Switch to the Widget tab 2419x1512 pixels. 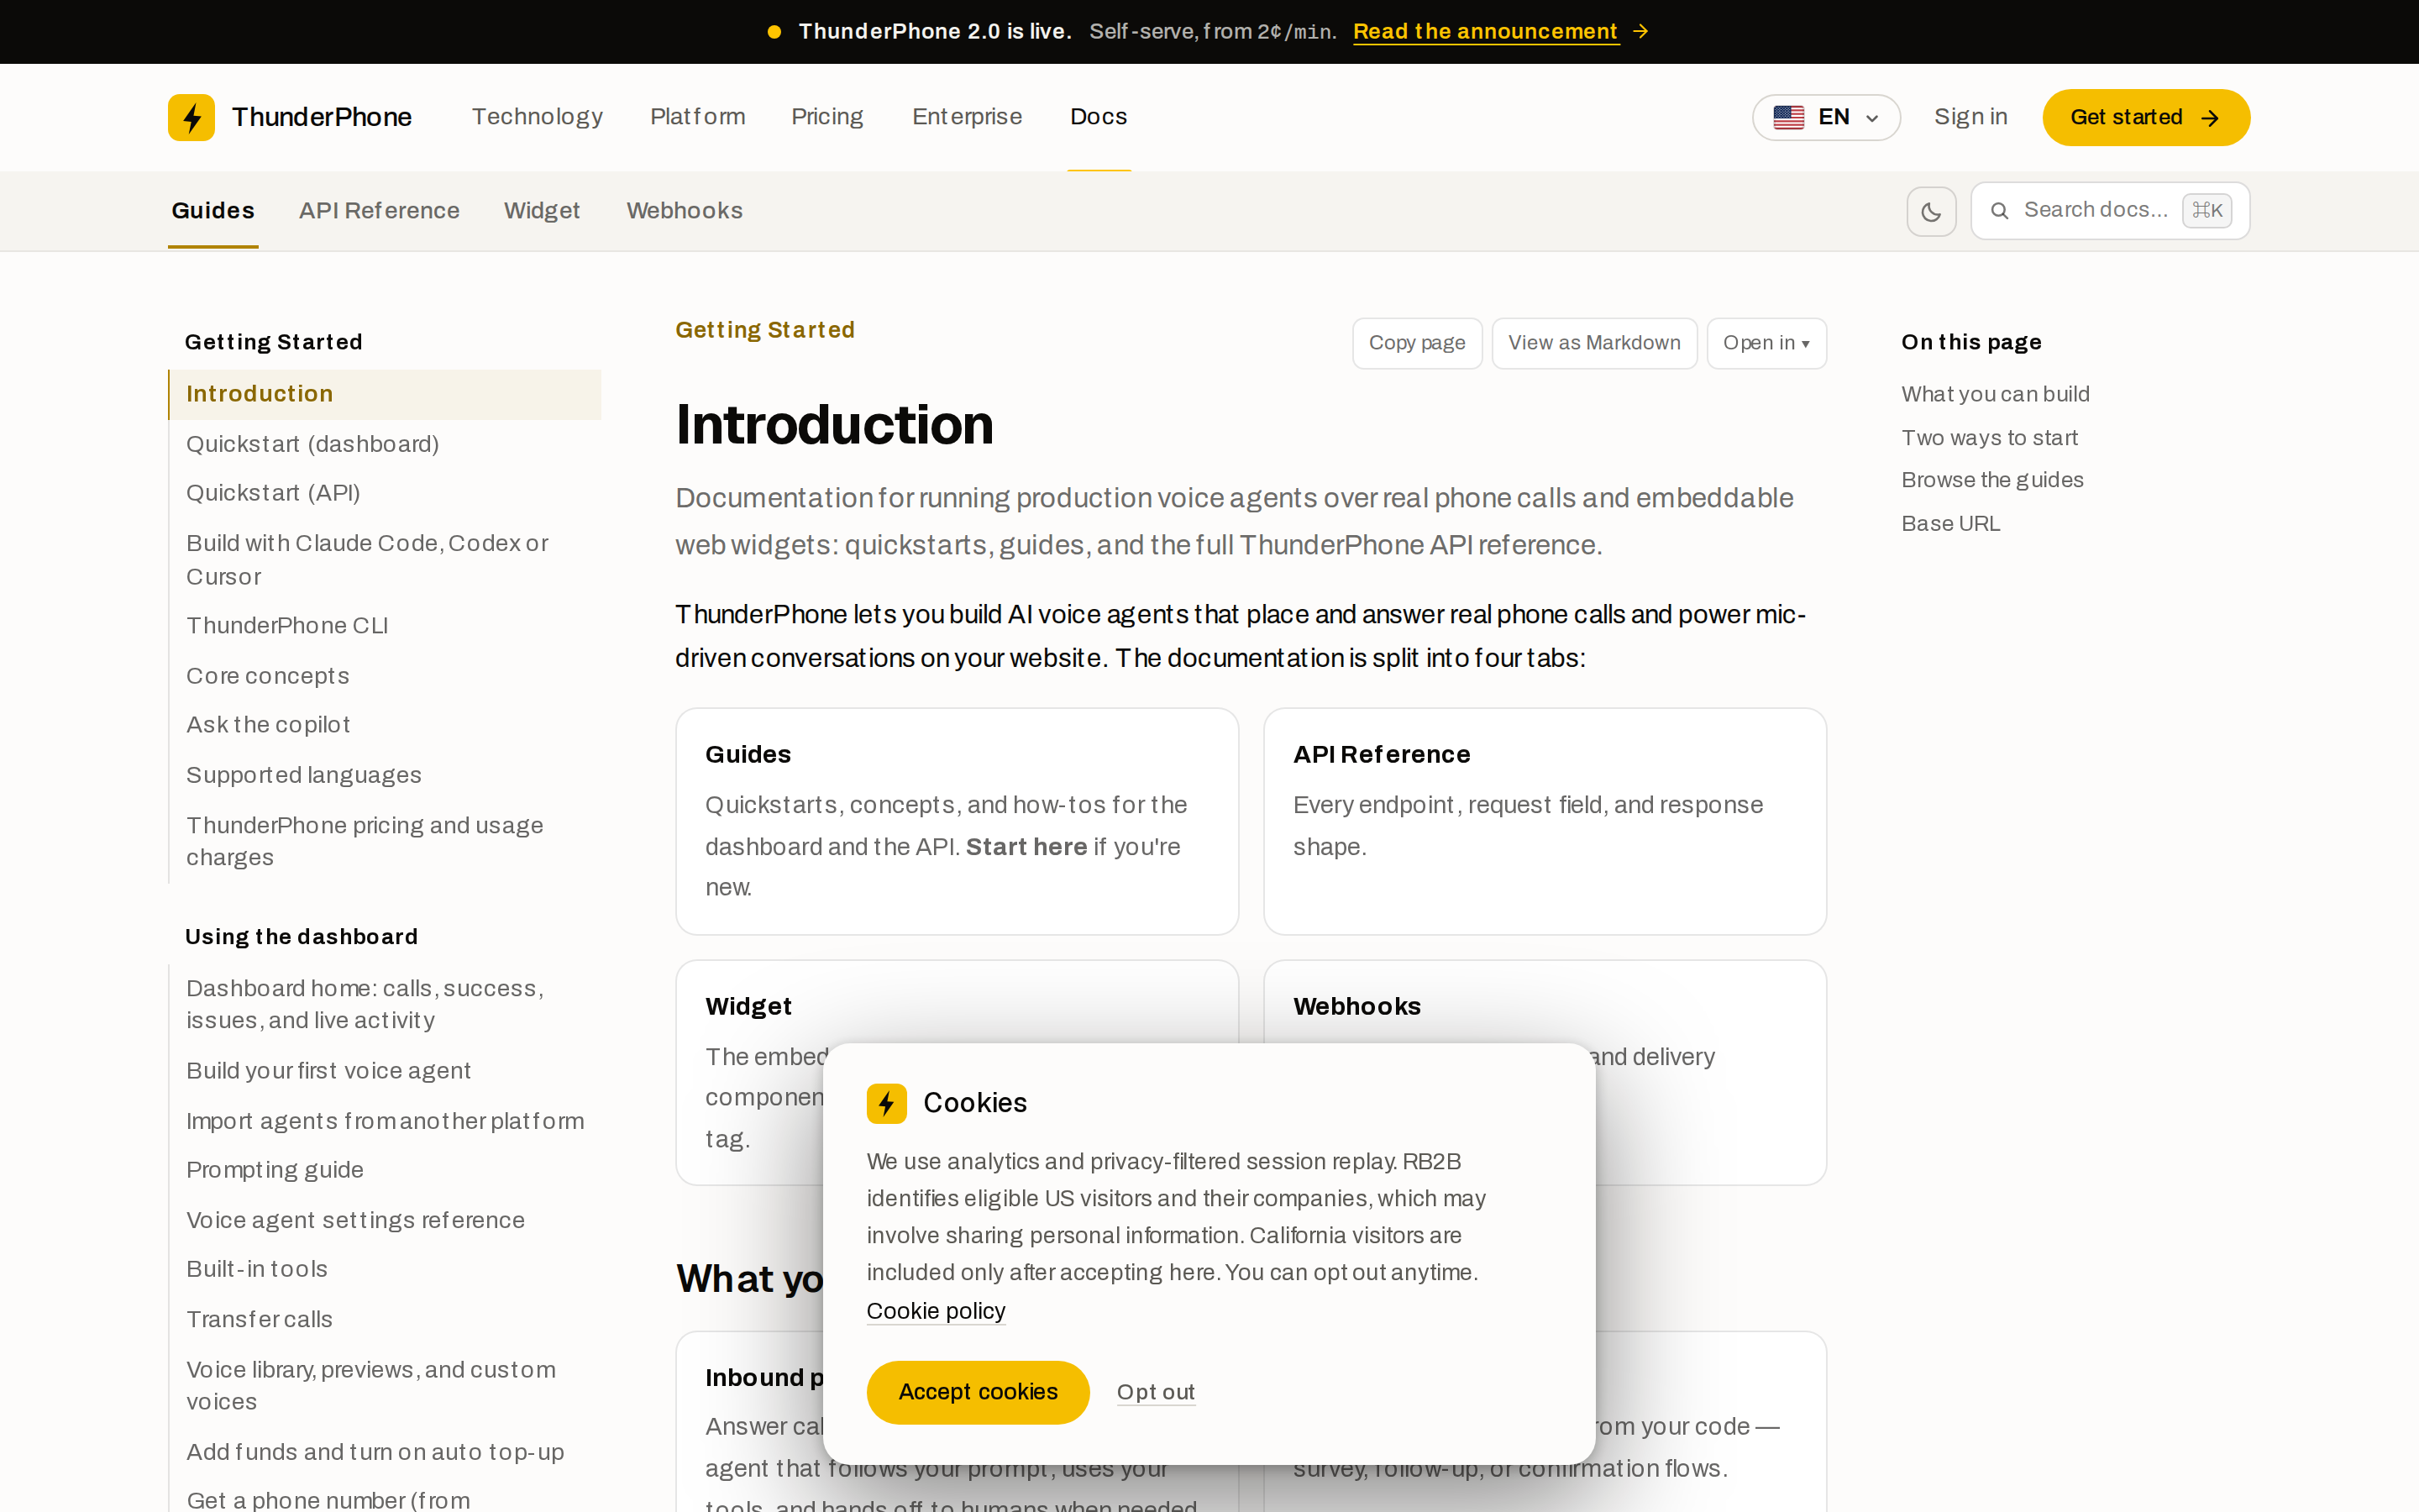point(542,211)
